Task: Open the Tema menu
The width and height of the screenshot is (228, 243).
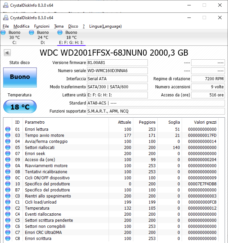Action: coord(59,26)
